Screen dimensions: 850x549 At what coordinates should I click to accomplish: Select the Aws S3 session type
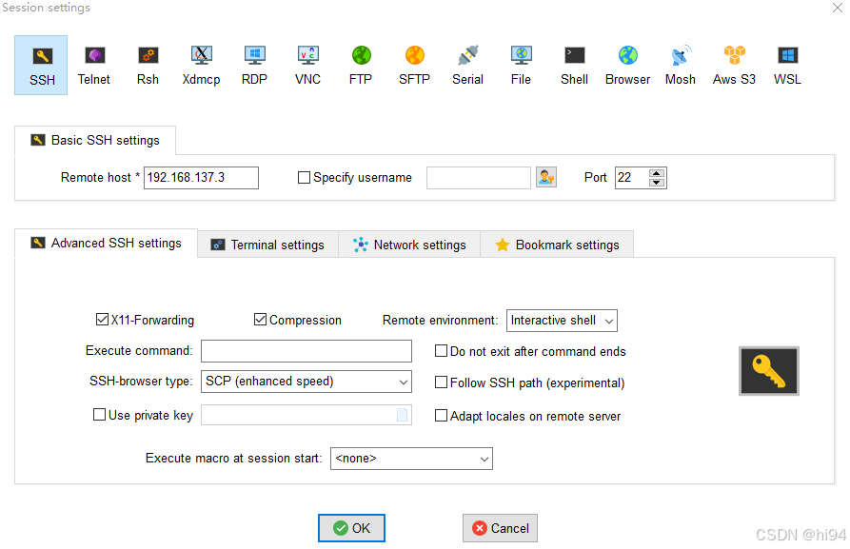(734, 65)
